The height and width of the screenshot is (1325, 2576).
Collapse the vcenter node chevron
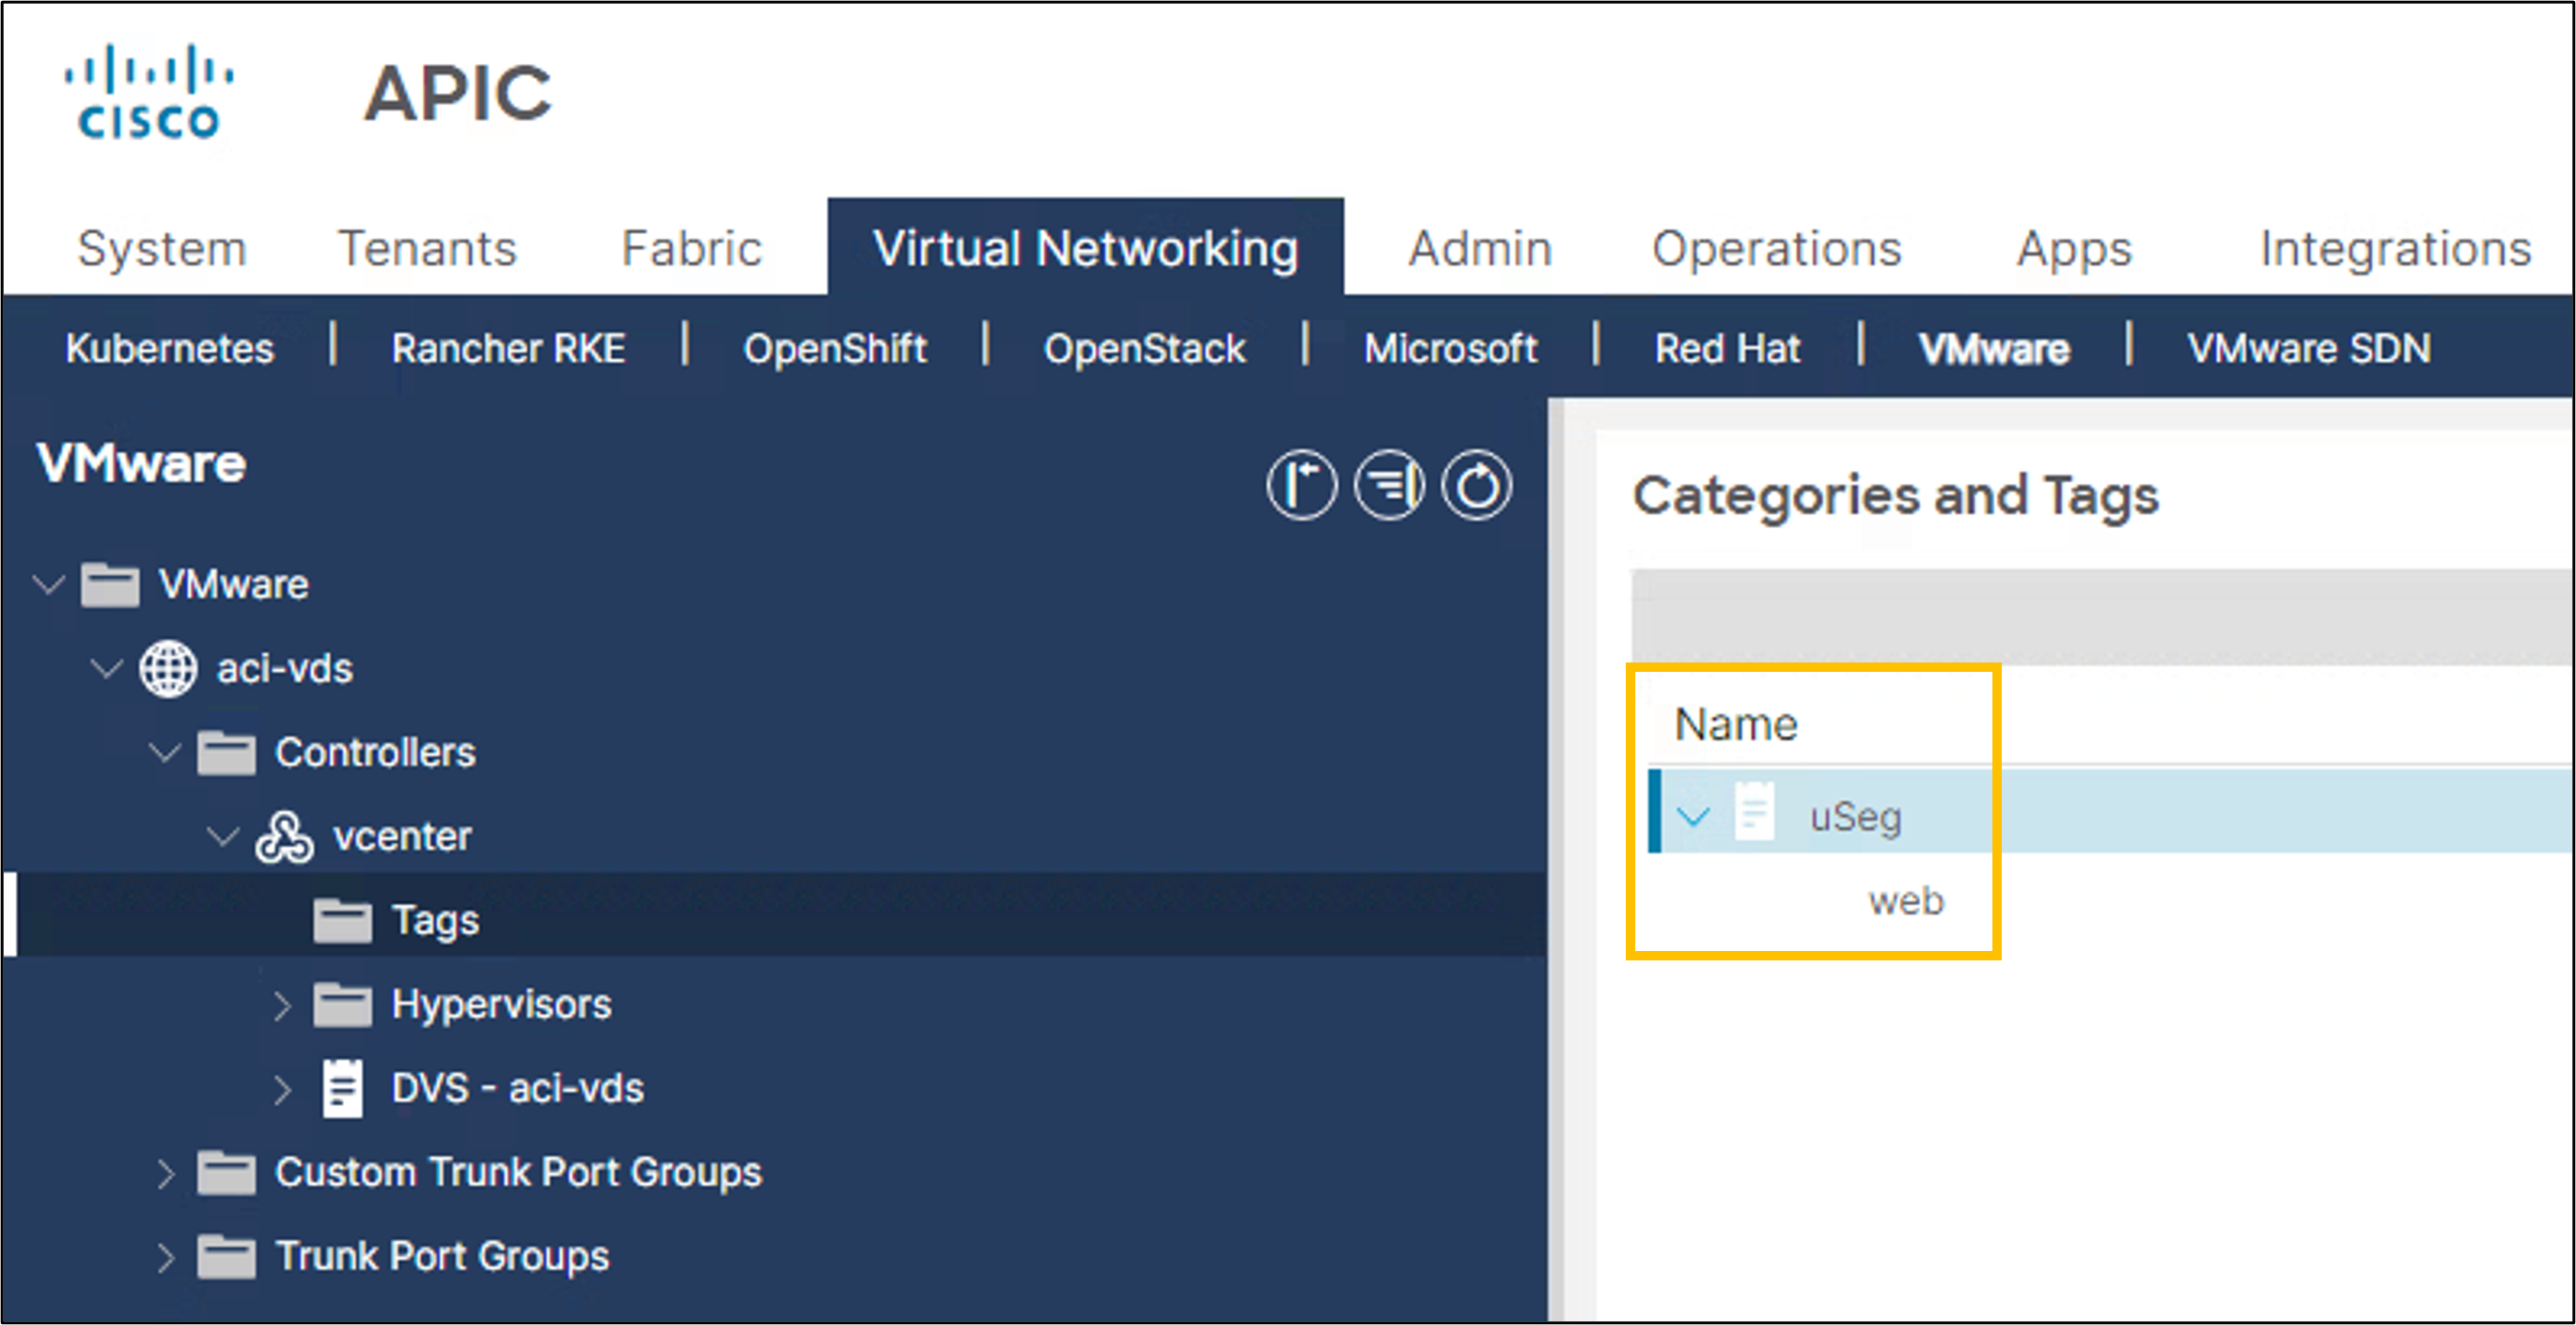pyautogui.click(x=223, y=835)
